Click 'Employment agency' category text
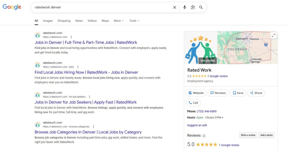This screenshot has height=150, width=288. coord(200,81)
